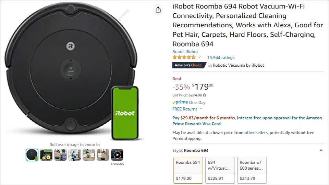
Task: View the thumbnail with person vacuuming
Action: [x=75, y=155]
